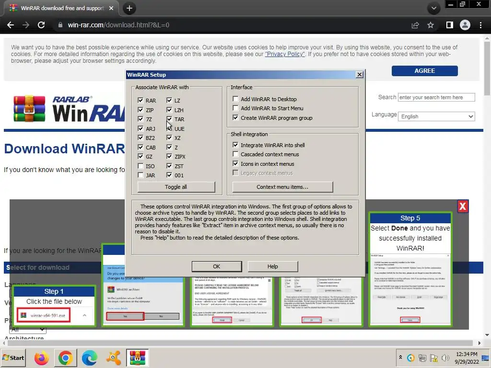Open Microsoft Edge from the taskbar

[x=90, y=358]
